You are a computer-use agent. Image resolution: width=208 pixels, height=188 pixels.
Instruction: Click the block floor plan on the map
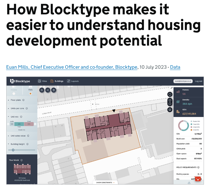pos(108,126)
